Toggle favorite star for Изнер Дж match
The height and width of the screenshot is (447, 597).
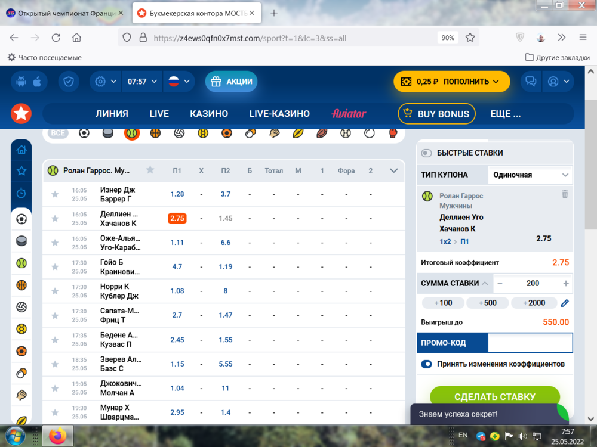pyautogui.click(x=55, y=194)
